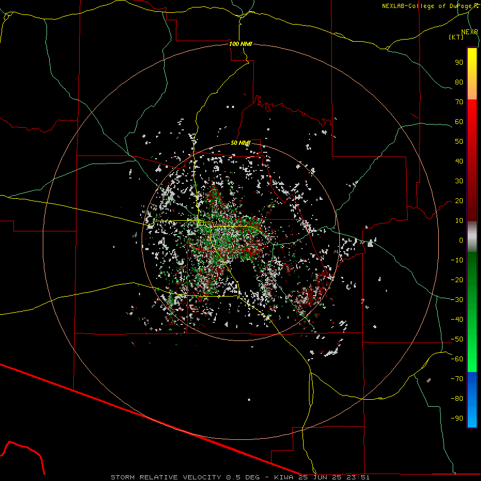481x481 pixels.
Task: Click the 0 value on the velocity scale
Action: tap(461, 240)
